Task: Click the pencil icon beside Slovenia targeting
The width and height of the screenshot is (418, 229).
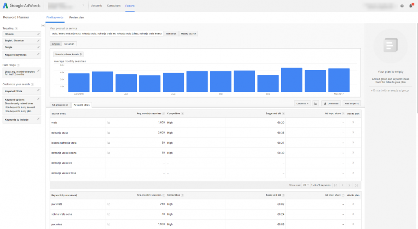Action: 39,34
